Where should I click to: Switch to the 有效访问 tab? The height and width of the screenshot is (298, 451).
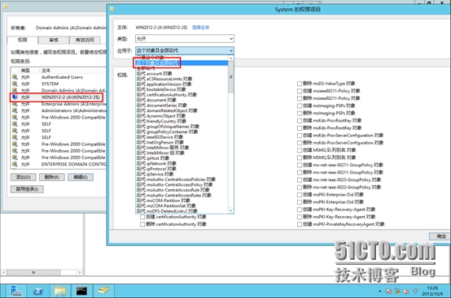(85, 40)
